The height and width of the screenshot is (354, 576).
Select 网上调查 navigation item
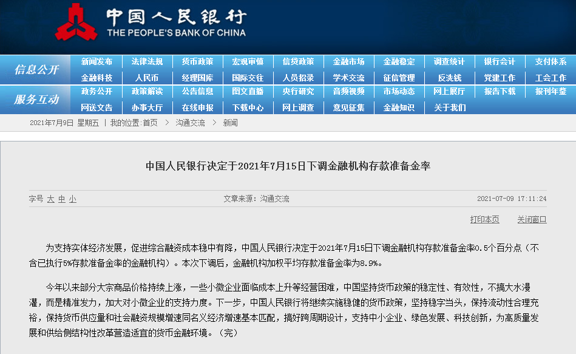point(298,107)
